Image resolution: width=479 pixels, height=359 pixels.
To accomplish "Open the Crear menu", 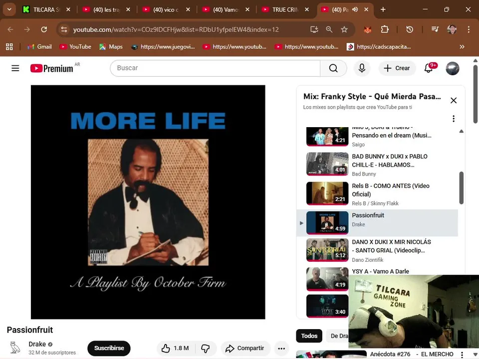I will pos(397,68).
